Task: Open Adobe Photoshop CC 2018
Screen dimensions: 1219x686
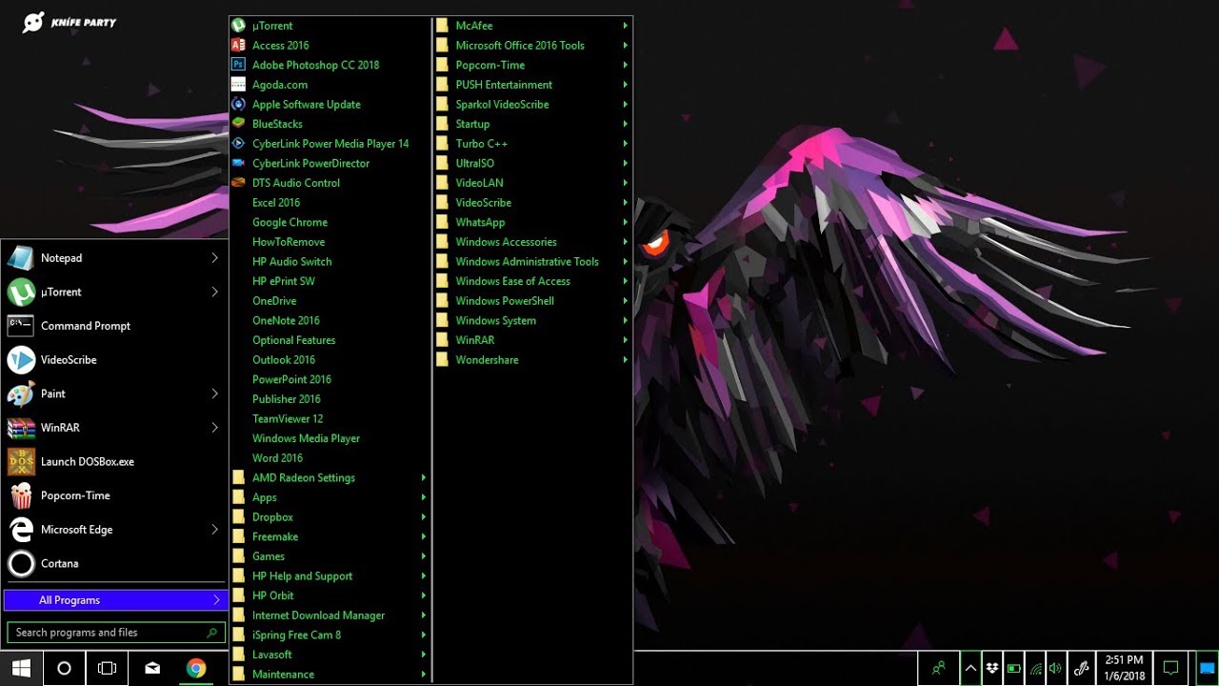Action: pos(330,65)
